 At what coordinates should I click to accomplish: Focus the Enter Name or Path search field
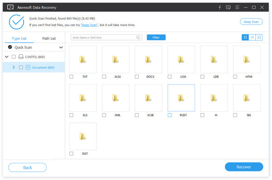(107, 38)
